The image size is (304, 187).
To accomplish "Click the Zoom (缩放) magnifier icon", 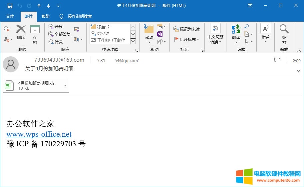I will click(x=284, y=29).
